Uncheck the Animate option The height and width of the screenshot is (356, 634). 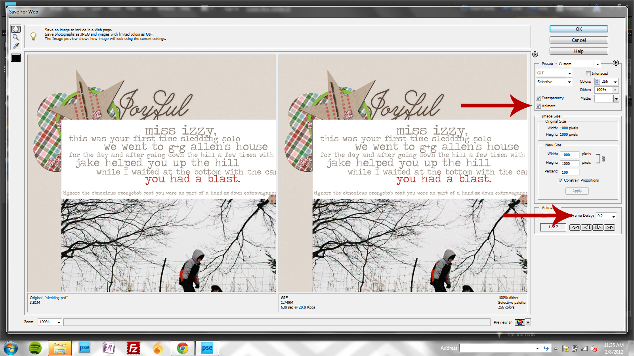(538, 106)
